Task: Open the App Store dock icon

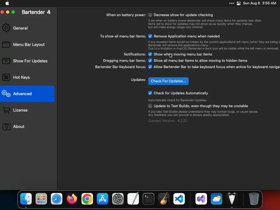Action: click(x=103, y=199)
